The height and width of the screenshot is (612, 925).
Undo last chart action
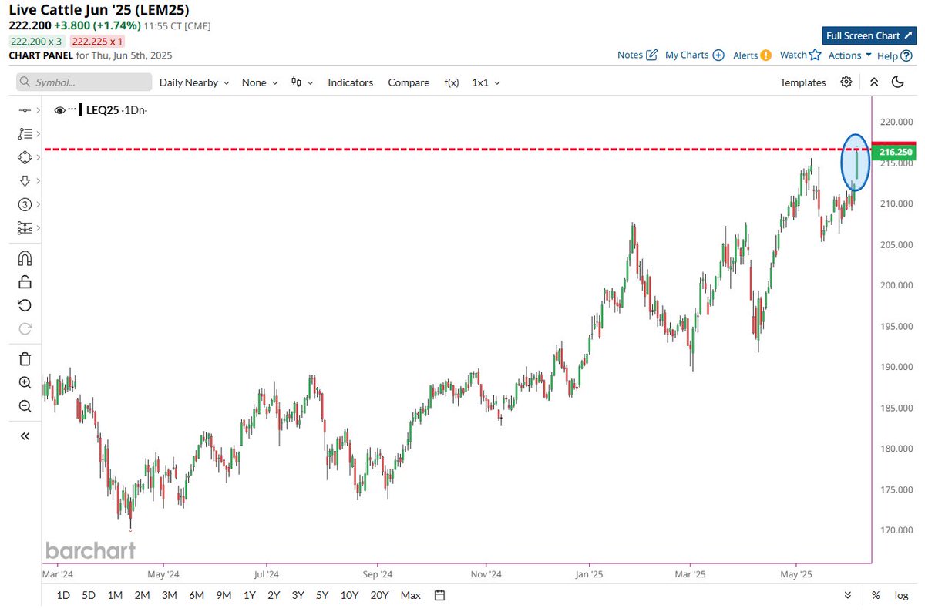point(25,305)
